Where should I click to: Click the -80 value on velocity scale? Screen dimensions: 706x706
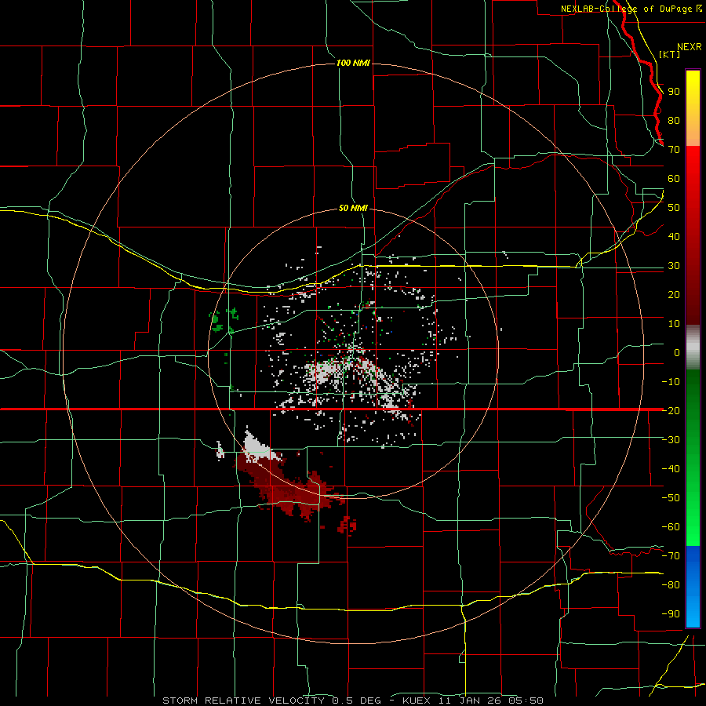point(671,585)
